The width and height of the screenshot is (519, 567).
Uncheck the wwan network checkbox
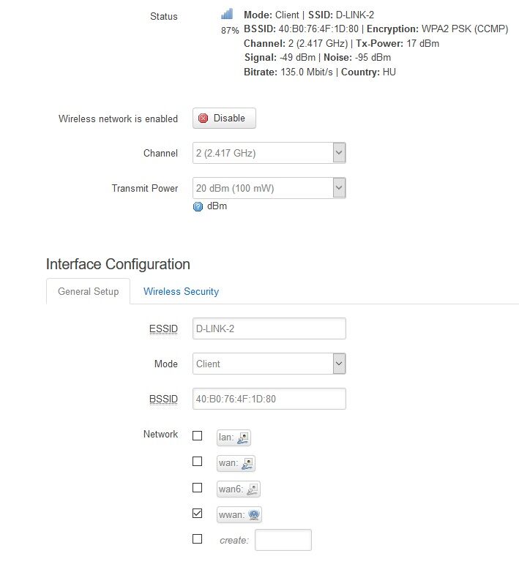coord(197,514)
